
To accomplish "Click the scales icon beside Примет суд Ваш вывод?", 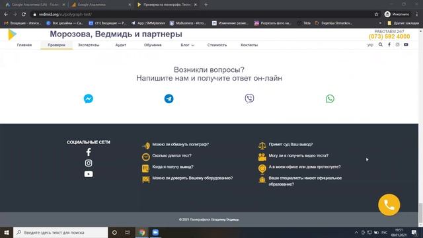I will click(x=262, y=145).
